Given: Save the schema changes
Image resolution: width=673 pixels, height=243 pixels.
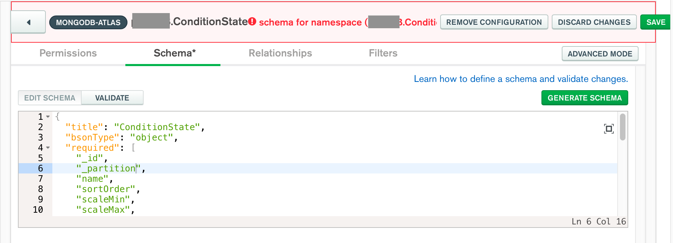Looking at the screenshot, I should 655,22.
